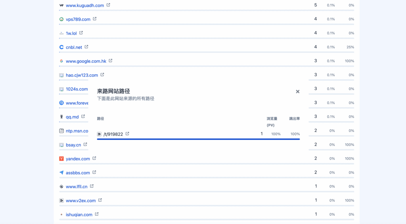
Task: Open external link icon next to cnbl.net
Action: pyautogui.click(x=86, y=47)
